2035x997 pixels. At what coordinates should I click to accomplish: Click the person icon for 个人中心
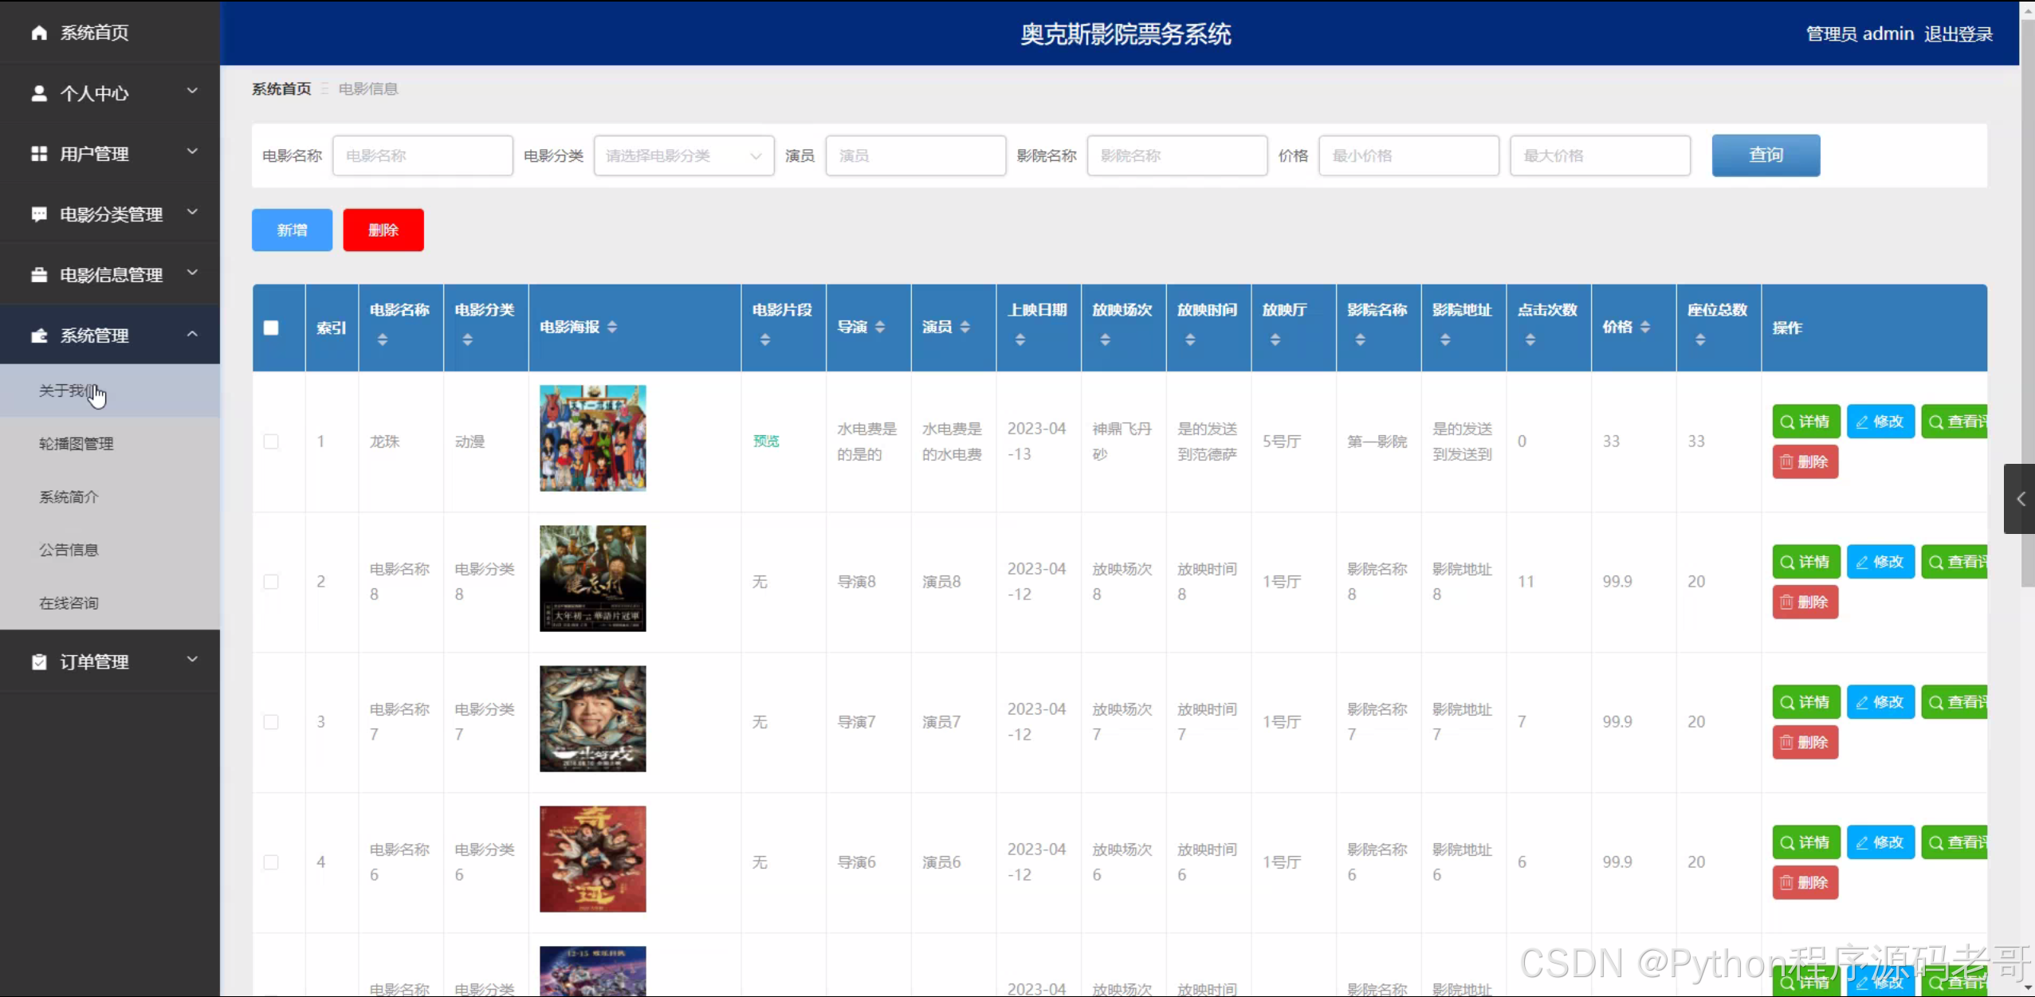[x=38, y=93]
